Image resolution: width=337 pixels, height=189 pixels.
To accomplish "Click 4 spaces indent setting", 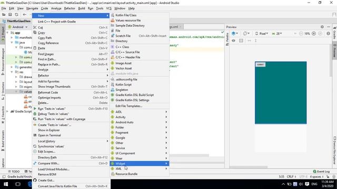I will click(316, 177).
